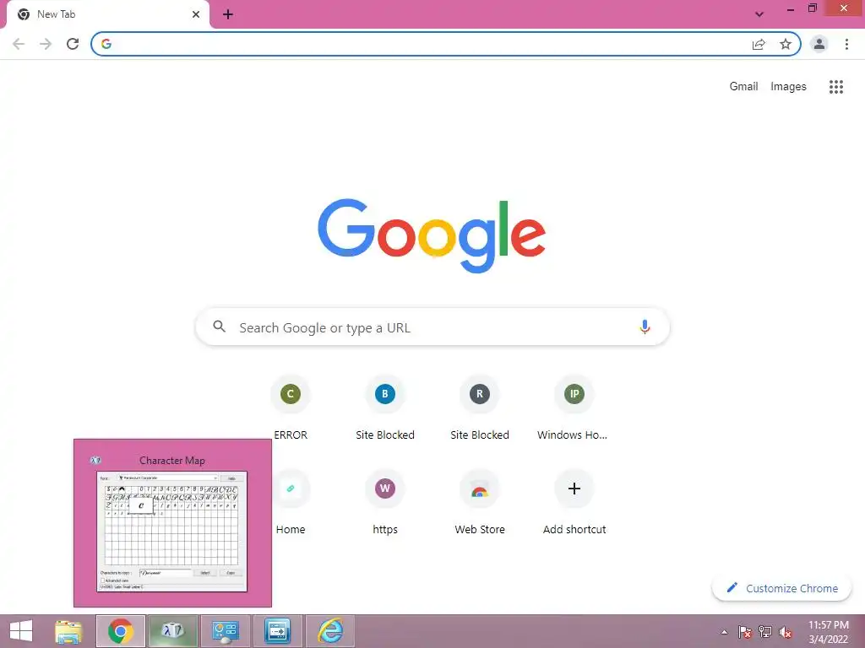
Task: Open the Windows Start button
Action: click(21, 631)
